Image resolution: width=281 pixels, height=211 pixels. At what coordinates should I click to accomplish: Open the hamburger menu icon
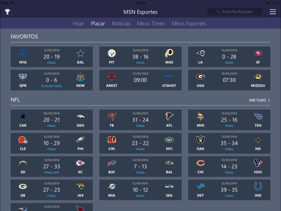coord(273,12)
